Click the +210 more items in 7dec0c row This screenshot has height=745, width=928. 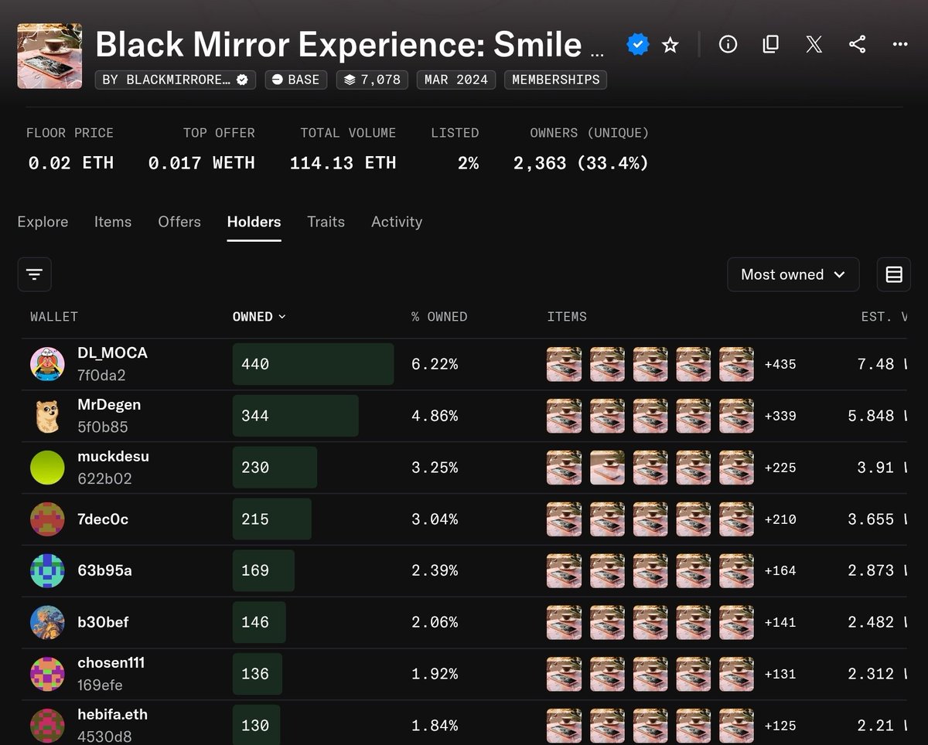[780, 519]
